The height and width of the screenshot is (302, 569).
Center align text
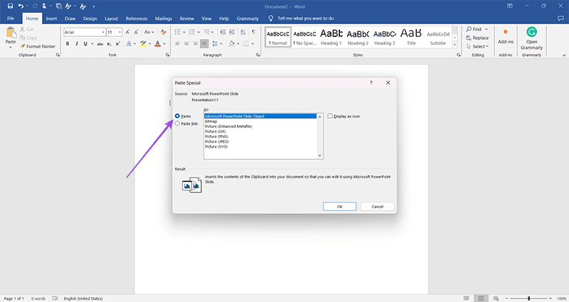click(x=186, y=43)
